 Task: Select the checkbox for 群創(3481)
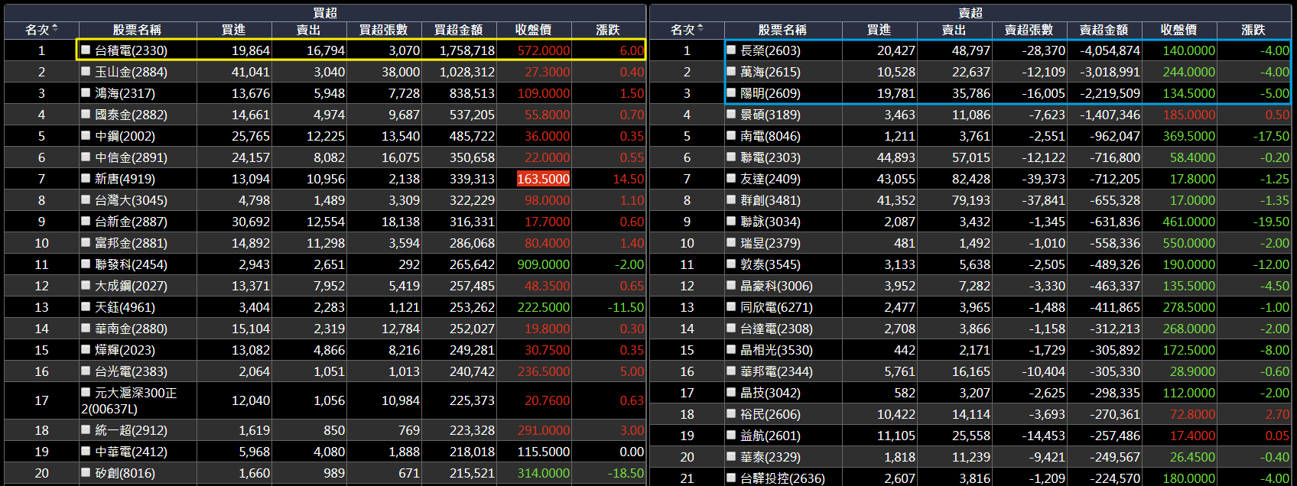(731, 199)
